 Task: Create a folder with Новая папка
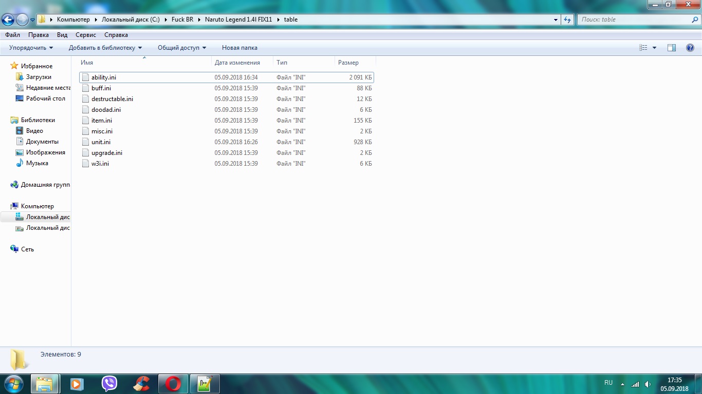click(x=239, y=48)
